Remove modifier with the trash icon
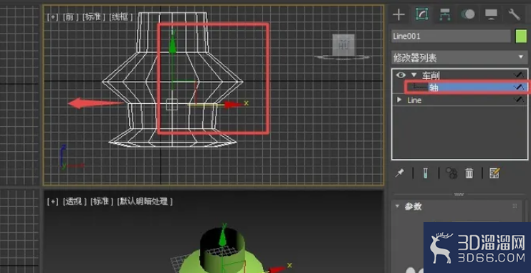Image resolution: width=531 pixels, height=273 pixels. [x=469, y=173]
